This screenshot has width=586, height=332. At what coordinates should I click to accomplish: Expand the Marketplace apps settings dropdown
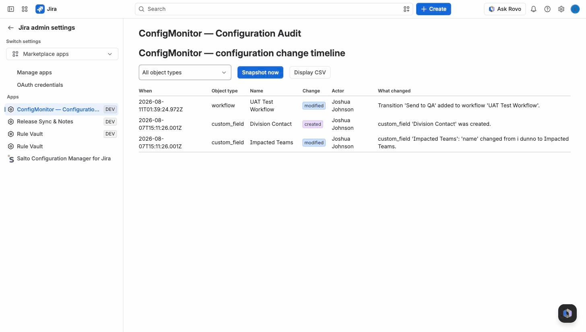pos(62,54)
